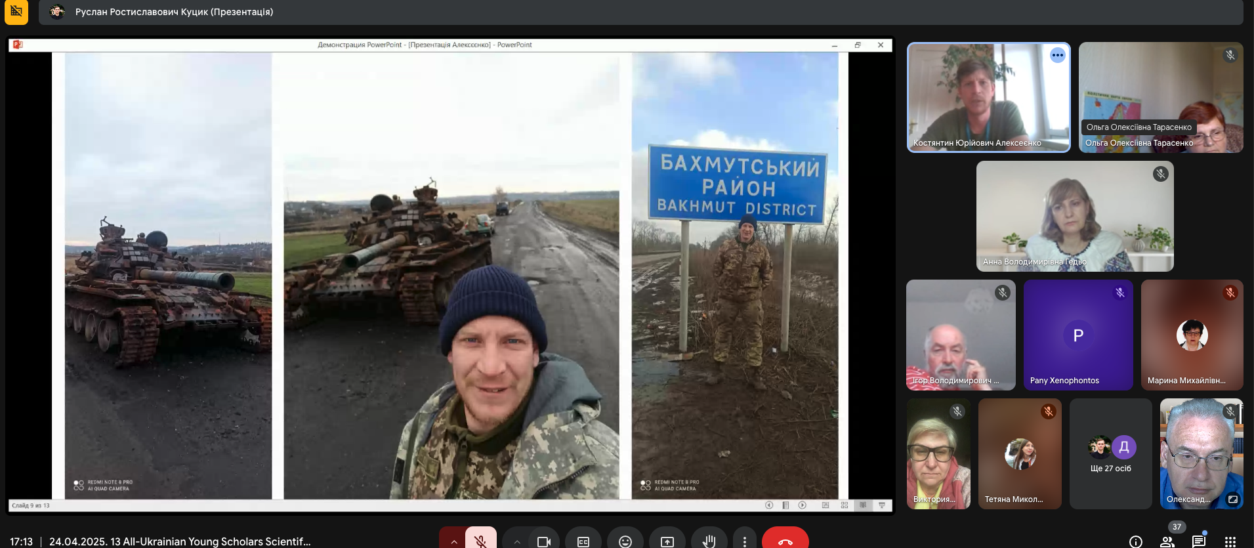Click the present screen icon
Viewport: 1254px width, 548px height.
[x=667, y=541]
